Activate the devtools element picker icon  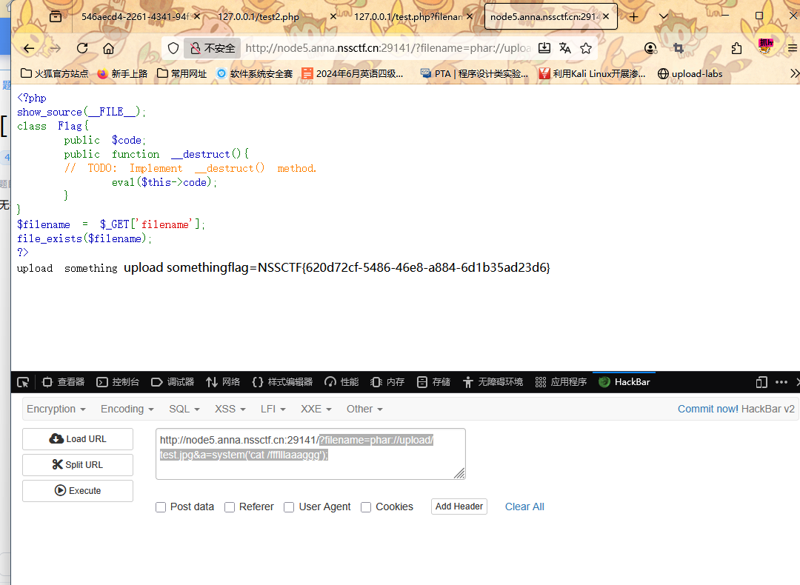[23, 382]
